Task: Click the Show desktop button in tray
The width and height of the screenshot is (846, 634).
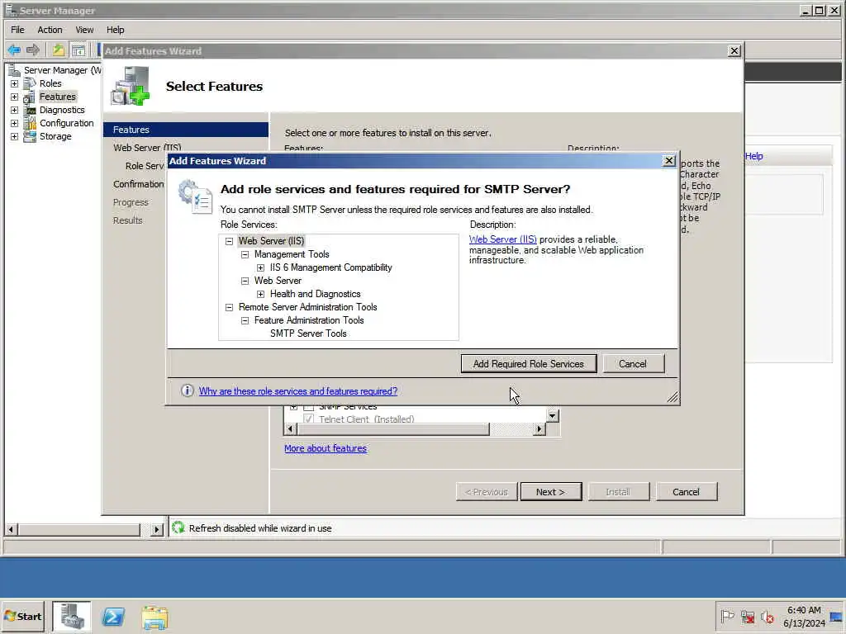Action: tap(836, 617)
